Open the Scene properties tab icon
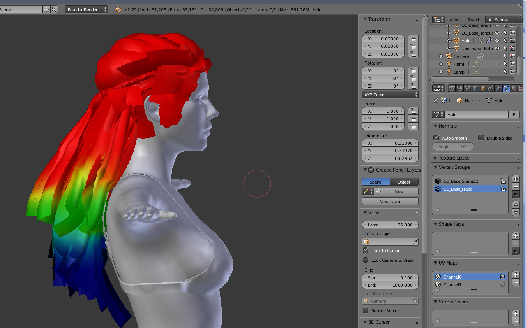Screen dimensions: 526x328 tap(467, 88)
